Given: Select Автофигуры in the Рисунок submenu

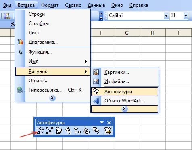Looking at the screenshot, I should 125,92.
